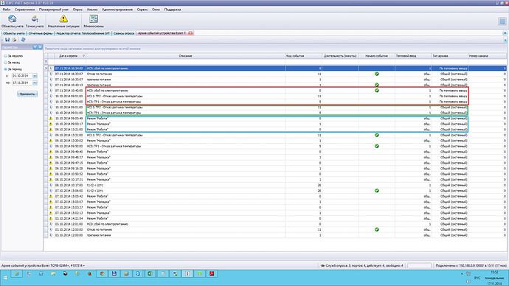
Task: Open the start date 01.10.2014 dropdown
Action: tap(35, 75)
